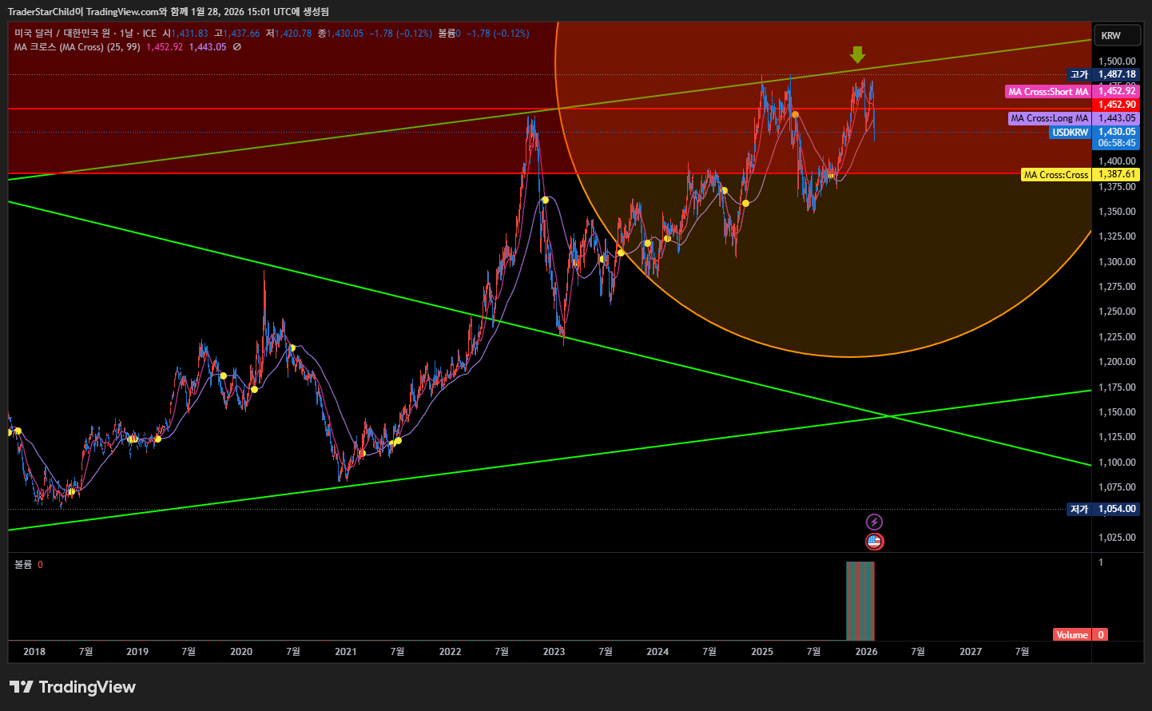
Task: Click the blue USDKRW price label
Action: (1070, 133)
